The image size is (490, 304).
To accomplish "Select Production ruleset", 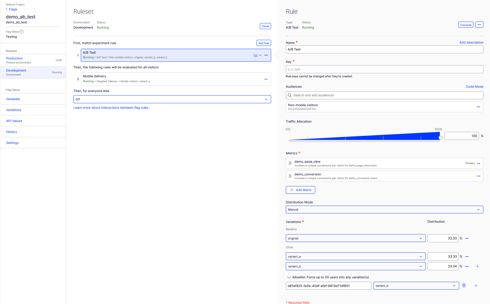I will point(33,60).
